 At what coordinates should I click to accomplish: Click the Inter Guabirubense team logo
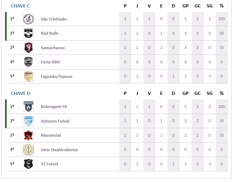(x=28, y=150)
